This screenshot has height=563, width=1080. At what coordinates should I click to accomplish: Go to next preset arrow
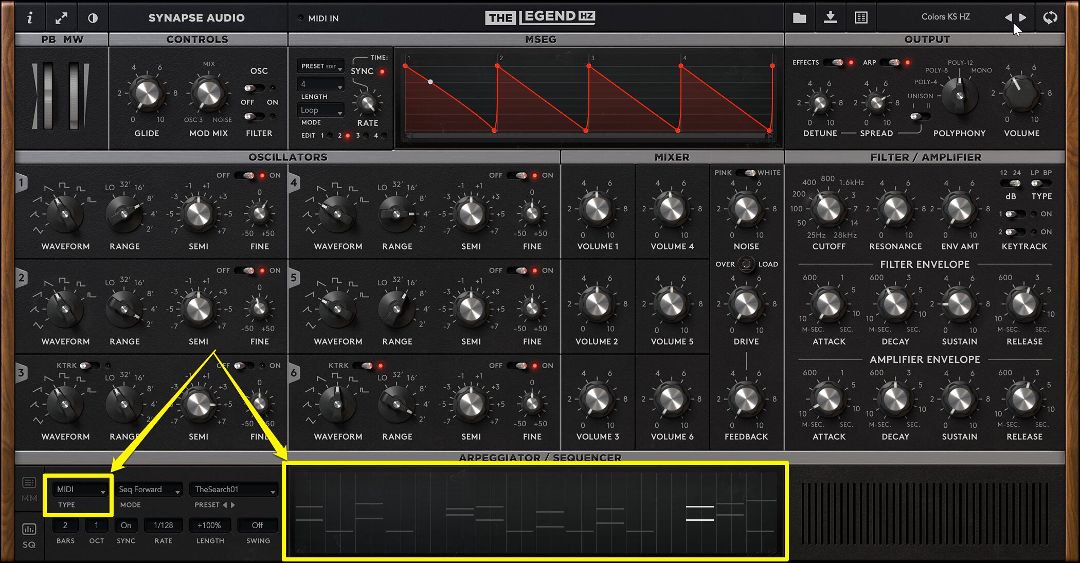(1023, 17)
